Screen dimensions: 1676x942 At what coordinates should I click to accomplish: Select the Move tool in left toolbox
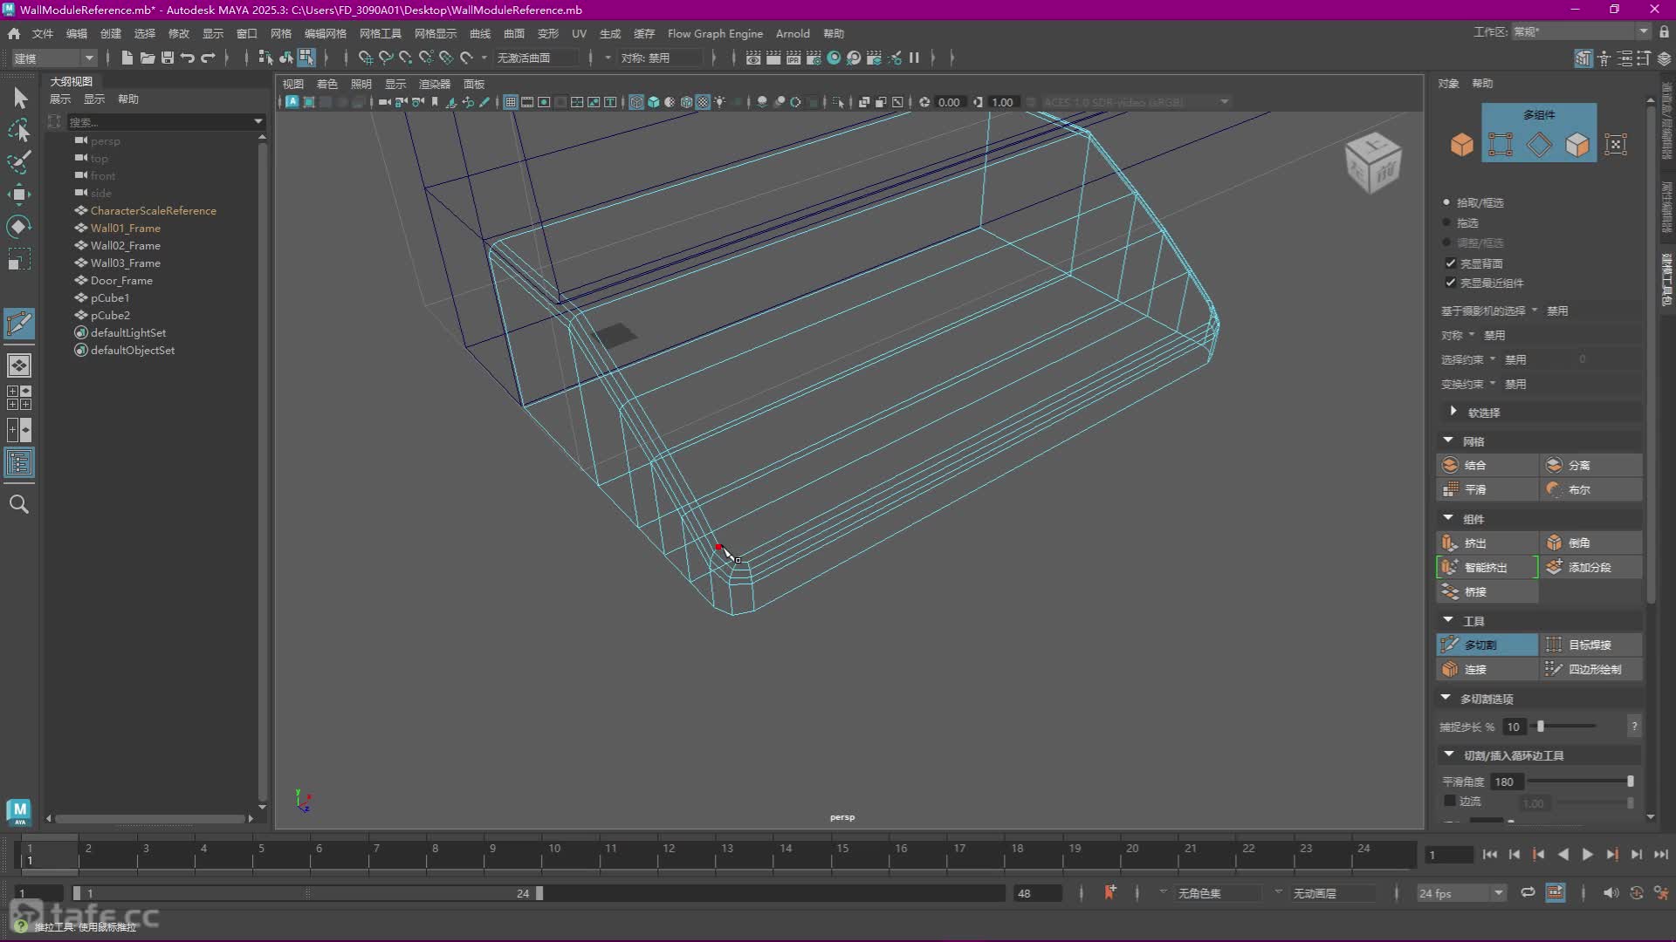coord(18,194)
